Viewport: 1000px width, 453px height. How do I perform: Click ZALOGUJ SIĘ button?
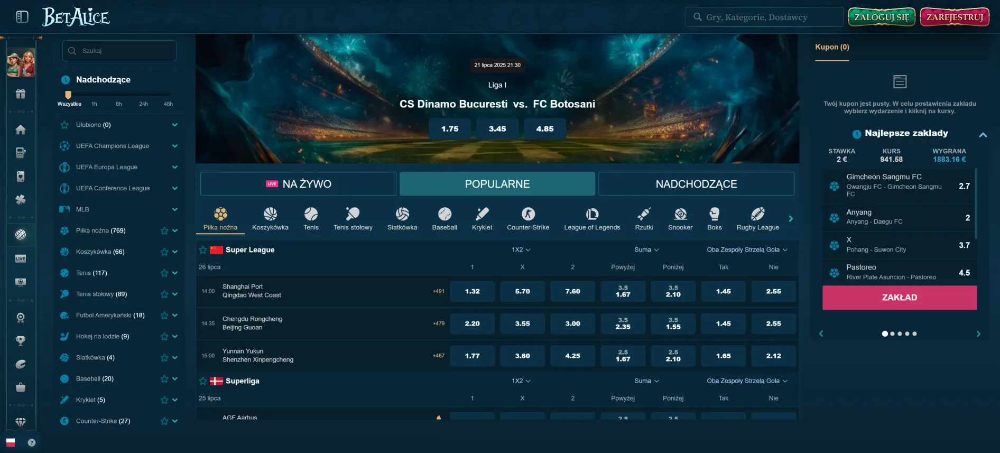pyautogui.click(x=882, y=17)
